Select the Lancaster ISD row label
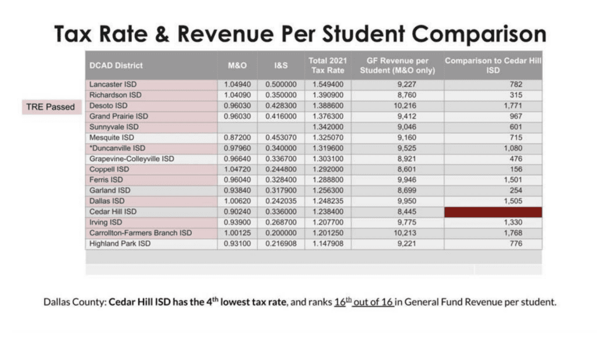 click(113, 84)
